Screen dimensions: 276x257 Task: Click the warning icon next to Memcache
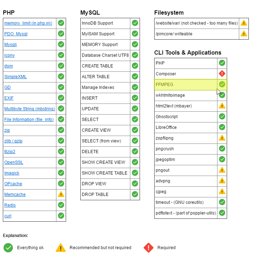tap(61, 194)
